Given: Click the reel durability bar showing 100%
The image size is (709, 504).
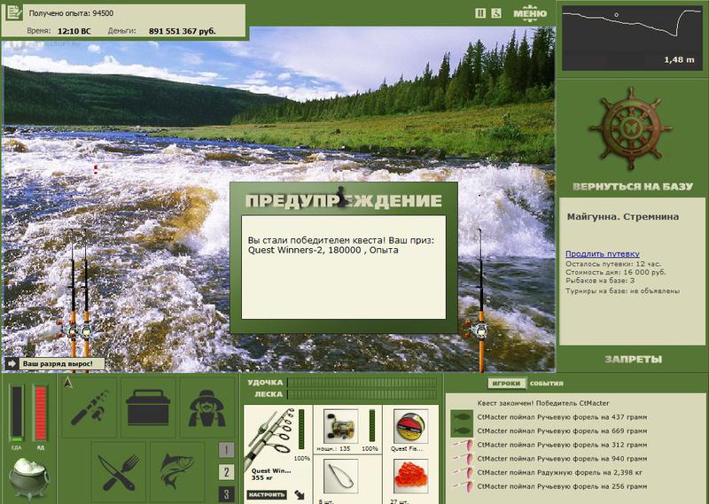Looking at the screenshot, I should [372, 426].
